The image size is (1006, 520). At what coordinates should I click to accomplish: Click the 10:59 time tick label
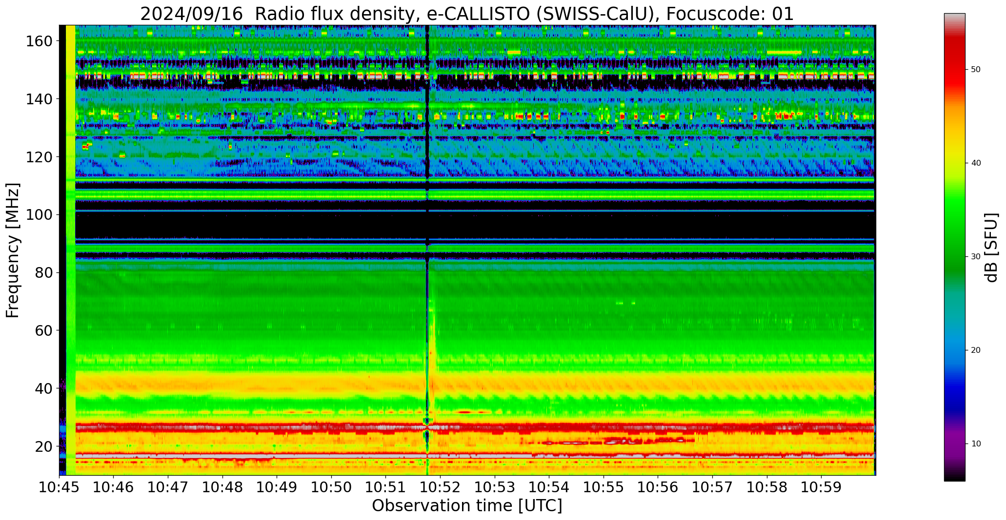click(x=822, y=487)
